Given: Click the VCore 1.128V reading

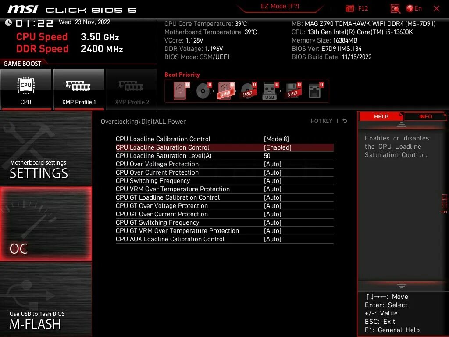Looking at the screenshot, I should (x=184, y=40).
